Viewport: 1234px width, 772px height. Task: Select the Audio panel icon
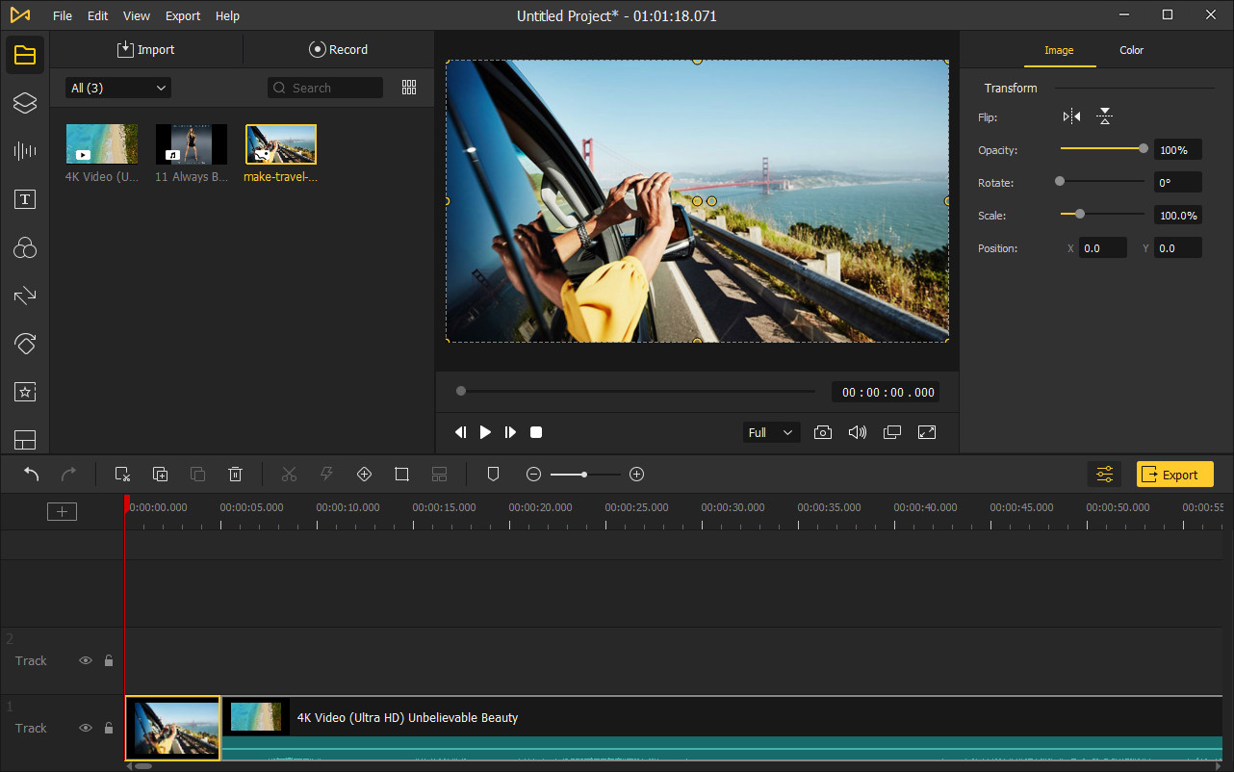click(x=24, y=150)
